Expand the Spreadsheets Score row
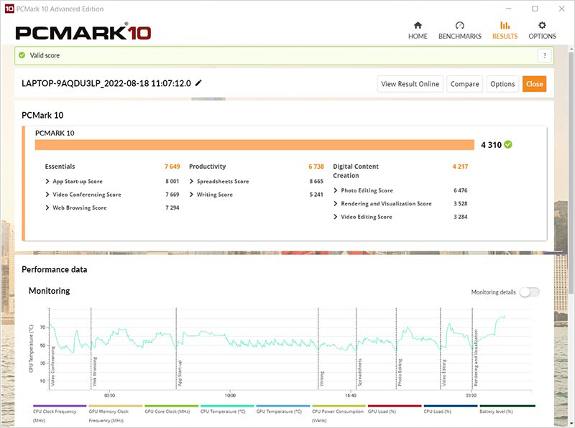Viewport: 575px width, 428px height. pyautogui.click(x=192, y=182)
